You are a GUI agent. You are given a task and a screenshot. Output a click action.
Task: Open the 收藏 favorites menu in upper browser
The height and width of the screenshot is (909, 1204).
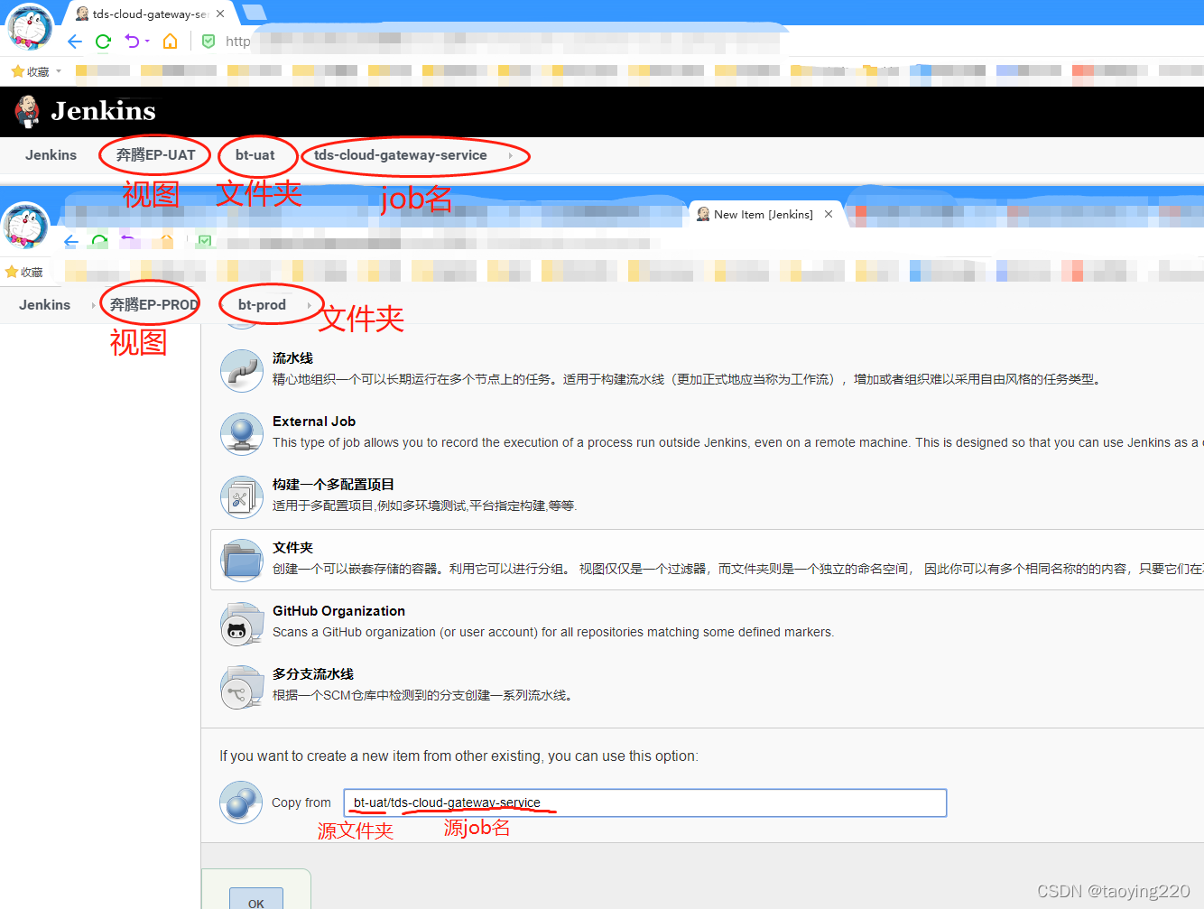click(x=36, y=71)
